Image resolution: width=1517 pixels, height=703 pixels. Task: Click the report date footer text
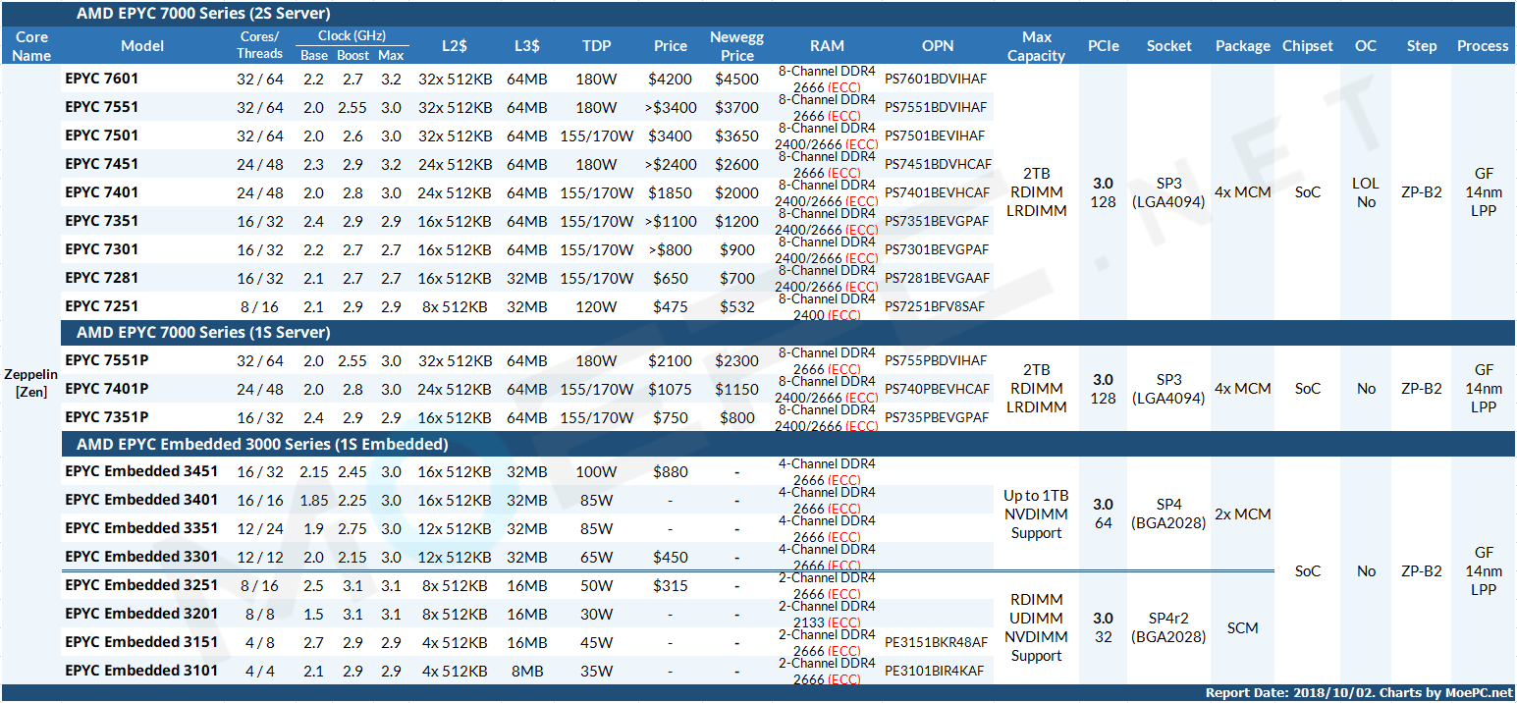[x=1359, y=693]
